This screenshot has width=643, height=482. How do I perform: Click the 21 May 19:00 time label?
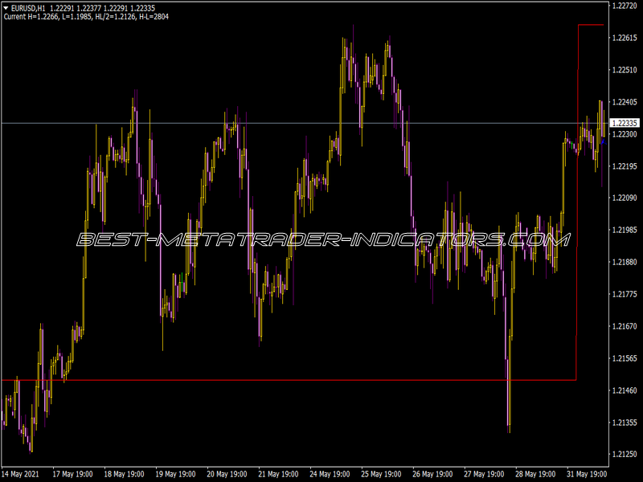[x=278, y=474]
